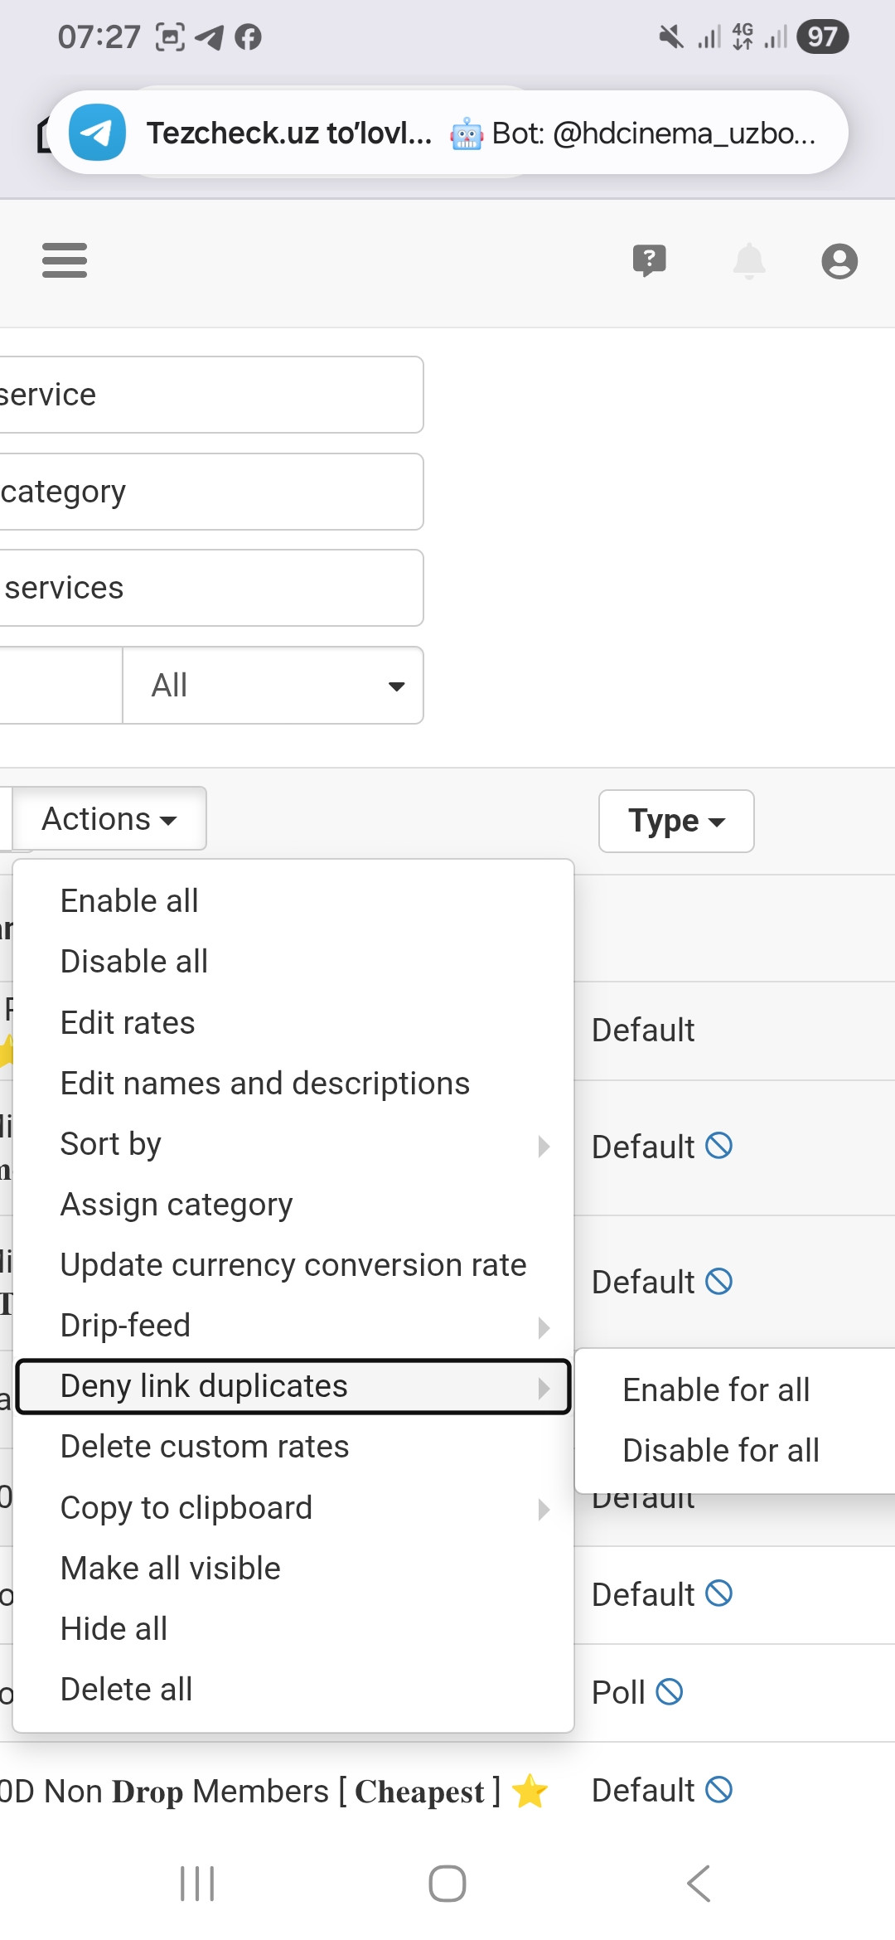Open the Tezcheck.uz Telegram notification
Viewport: 895px width, 1940px height.
[447, 133]
